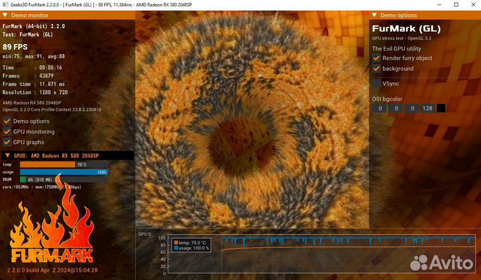Click the FurMark (GL) heading in options
This screenshot has height=280, width=481.
pos(406,29)
